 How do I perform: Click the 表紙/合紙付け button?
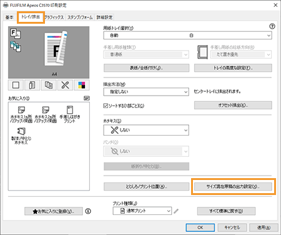coord(147,68)
